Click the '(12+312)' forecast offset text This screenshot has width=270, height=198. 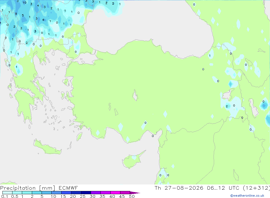click(256, 188)
